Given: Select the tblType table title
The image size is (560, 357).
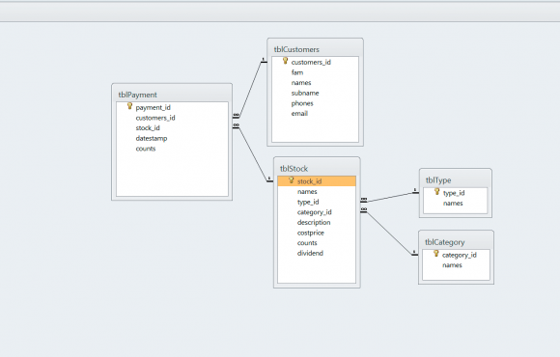Looking at the screenshot, I should (456, 180).
